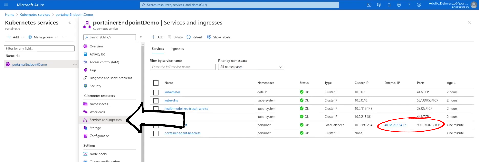Click the Delete toolbar button
The image size is (479, 162).
[x=175, y=37]
